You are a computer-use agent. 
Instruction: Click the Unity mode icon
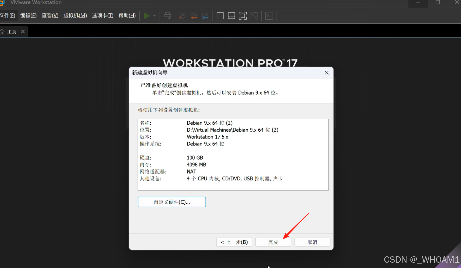click(x=254, y=16)
